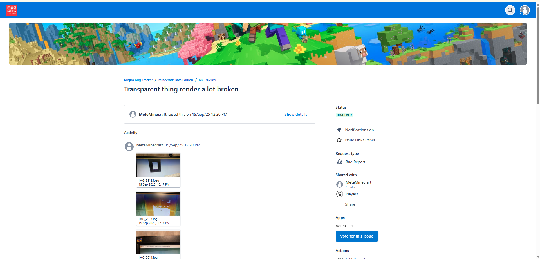Click the star icon for Issue Links Panel

(x=339, y=140)
